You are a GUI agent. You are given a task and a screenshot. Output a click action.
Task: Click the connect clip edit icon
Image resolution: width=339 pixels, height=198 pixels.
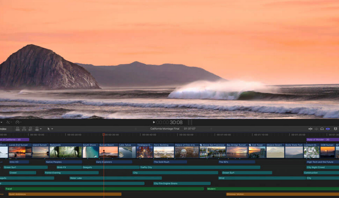coord(18,129)
